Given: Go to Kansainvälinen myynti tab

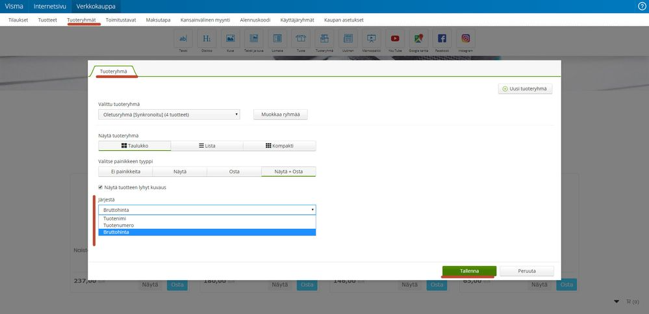Looking at the screenshot, I should tap(205, 20).
